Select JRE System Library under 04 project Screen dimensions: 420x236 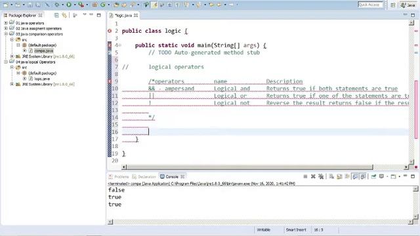[48, 84]
